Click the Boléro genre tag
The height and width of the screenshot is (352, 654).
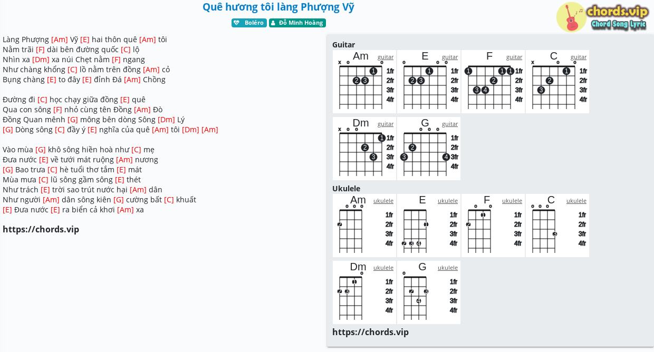pos(249,23)
